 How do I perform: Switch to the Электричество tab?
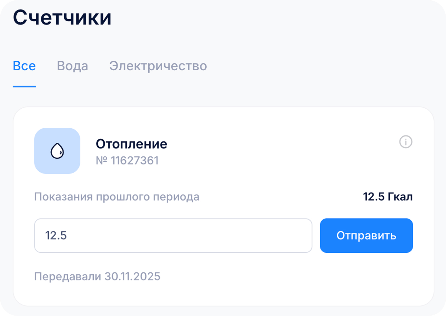(x=158, y=66)
